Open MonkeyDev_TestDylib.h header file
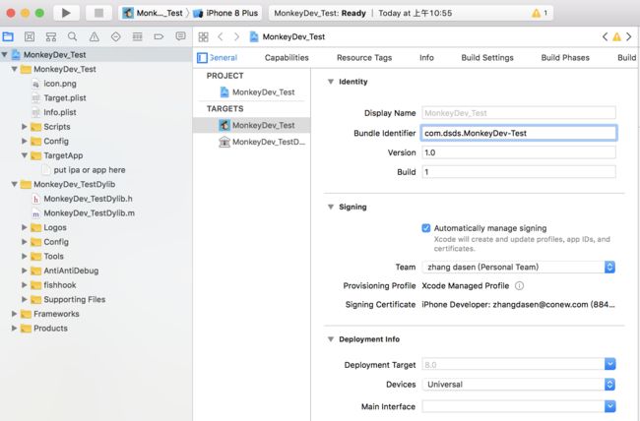Screen dimensions: 640x421 coord(88,199)
